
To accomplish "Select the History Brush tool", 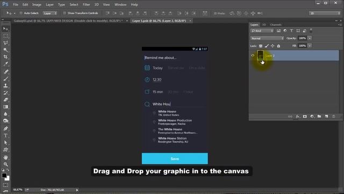I will (x=6, y=93).
